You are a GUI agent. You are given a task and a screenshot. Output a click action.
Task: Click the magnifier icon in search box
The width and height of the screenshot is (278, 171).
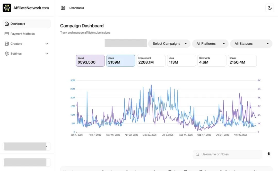click(x=197, y=154)
